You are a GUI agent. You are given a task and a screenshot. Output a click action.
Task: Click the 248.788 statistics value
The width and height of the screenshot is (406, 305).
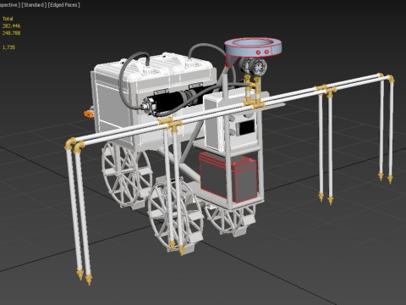(x=11, y=33)
